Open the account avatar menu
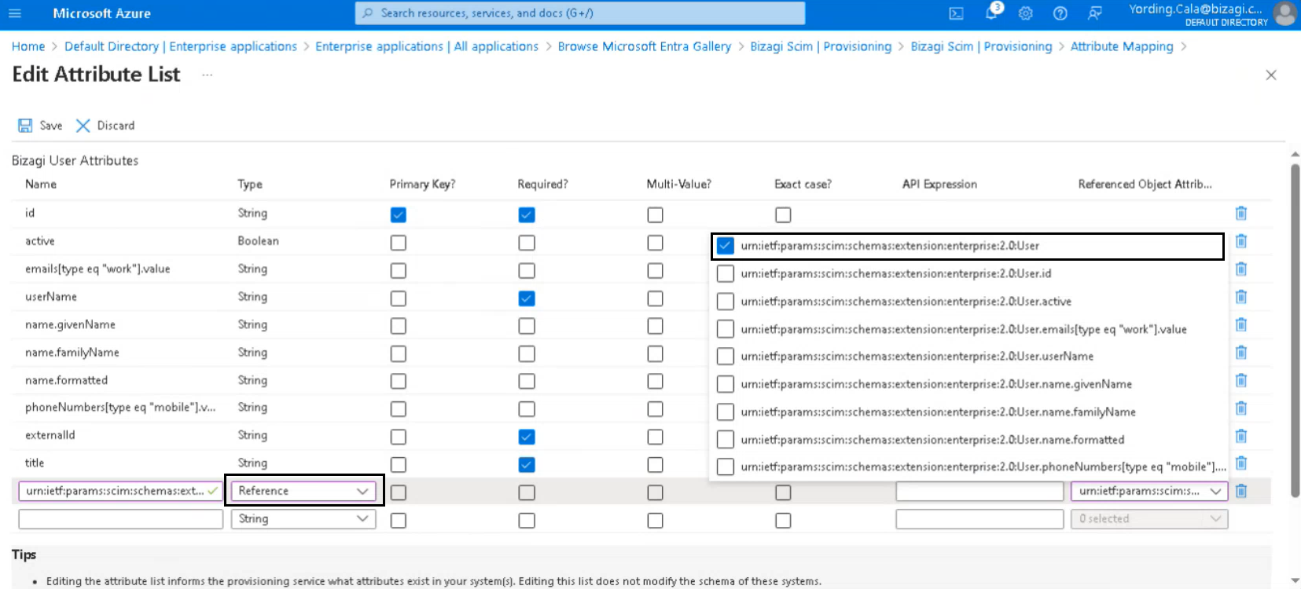Image resolution: width=1301 pixels, height=589 pixels. tap(1285, 14)
